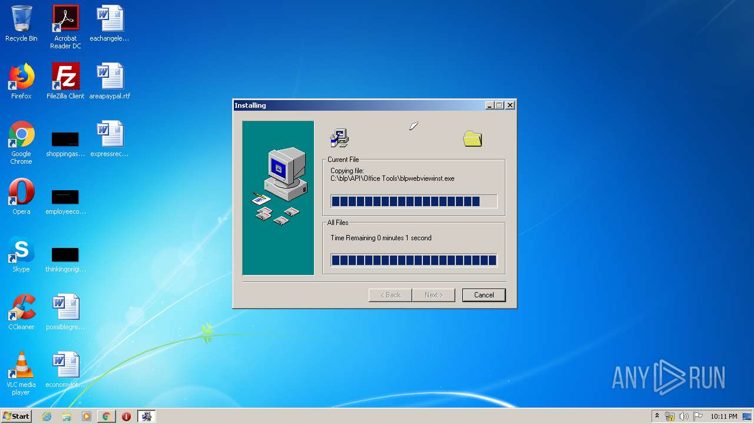The image size is (754, 424).
Task: Launch Google Chrome desktop shortcut
Action: pos(21,143)
